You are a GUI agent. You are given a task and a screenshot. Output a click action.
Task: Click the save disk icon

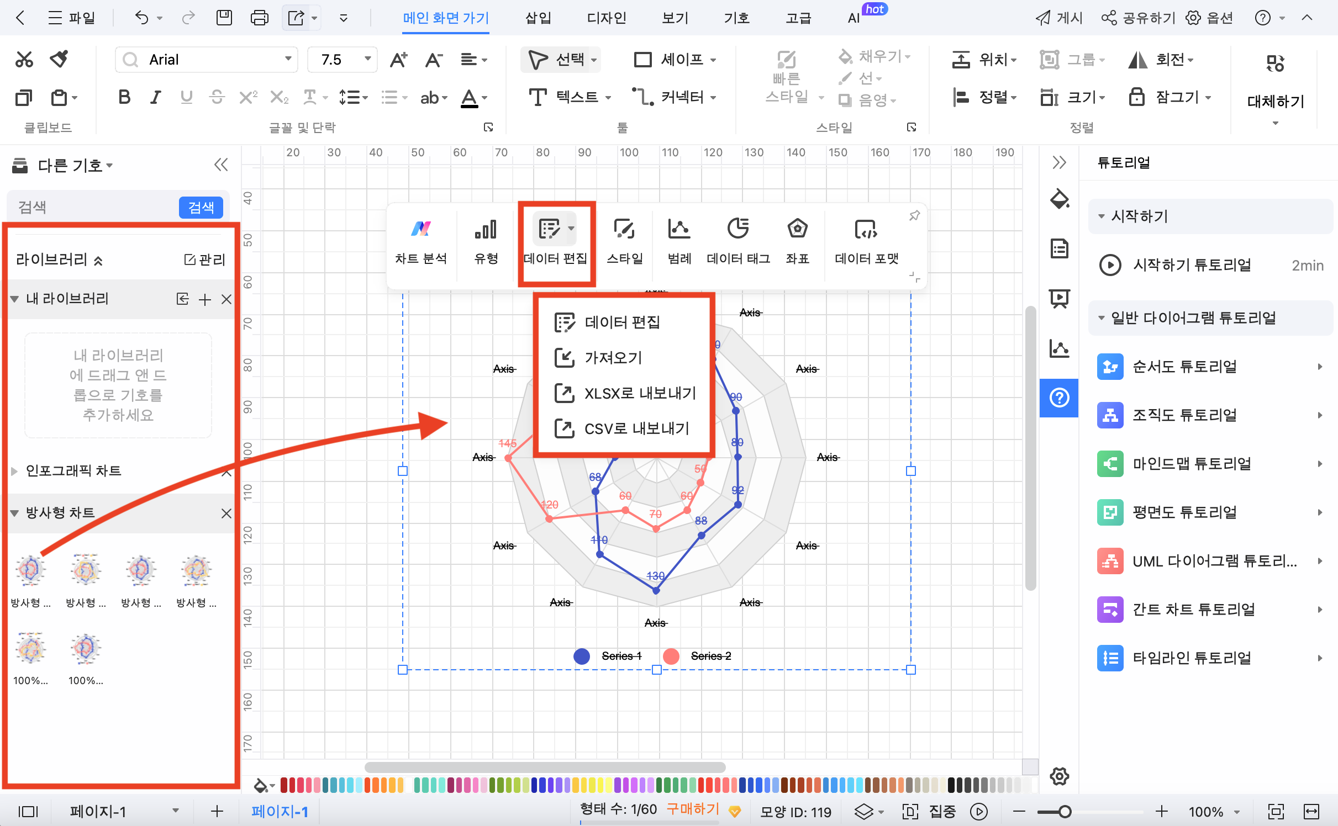pyautogui.click(x=224, y=18)
